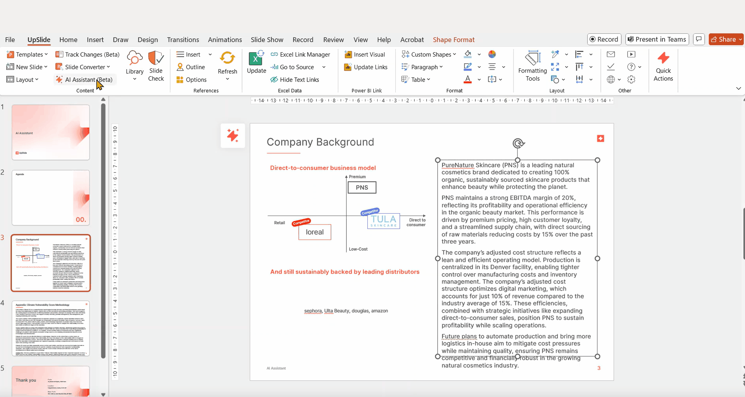745x397 pixels.
Task: Collapse the ribbon using the chevron
Action: click(738, 88)
